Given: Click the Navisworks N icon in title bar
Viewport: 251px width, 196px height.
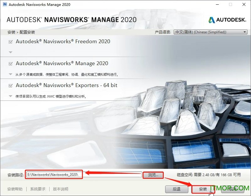Looking at the screenshot, I should 5,4.
